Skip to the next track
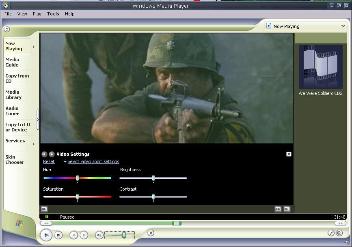Image resolution: width=352 pixels, height=247 pixels. point(84,235)
